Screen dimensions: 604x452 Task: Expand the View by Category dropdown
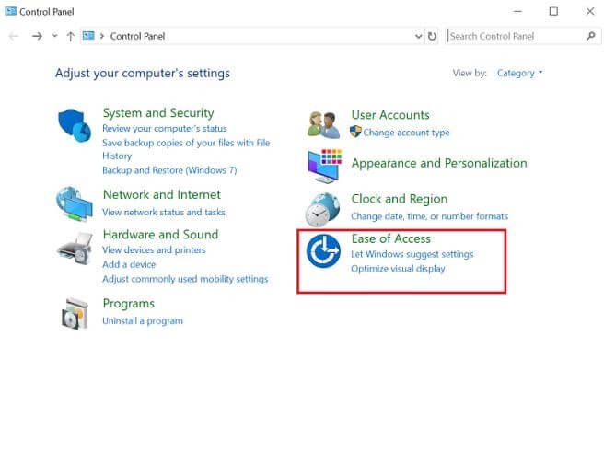pos(520,73)
